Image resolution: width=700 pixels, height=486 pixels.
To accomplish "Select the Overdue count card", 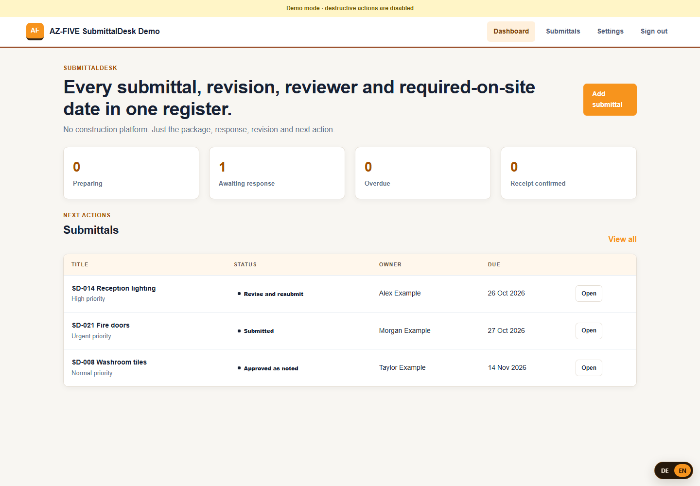I will pos(423,173).
